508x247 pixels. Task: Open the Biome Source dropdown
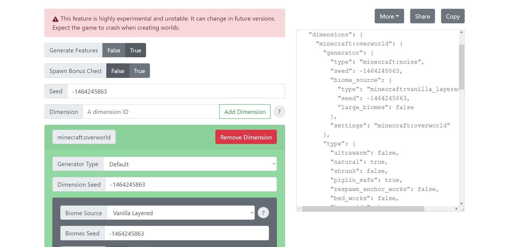(x=181, y=213)
